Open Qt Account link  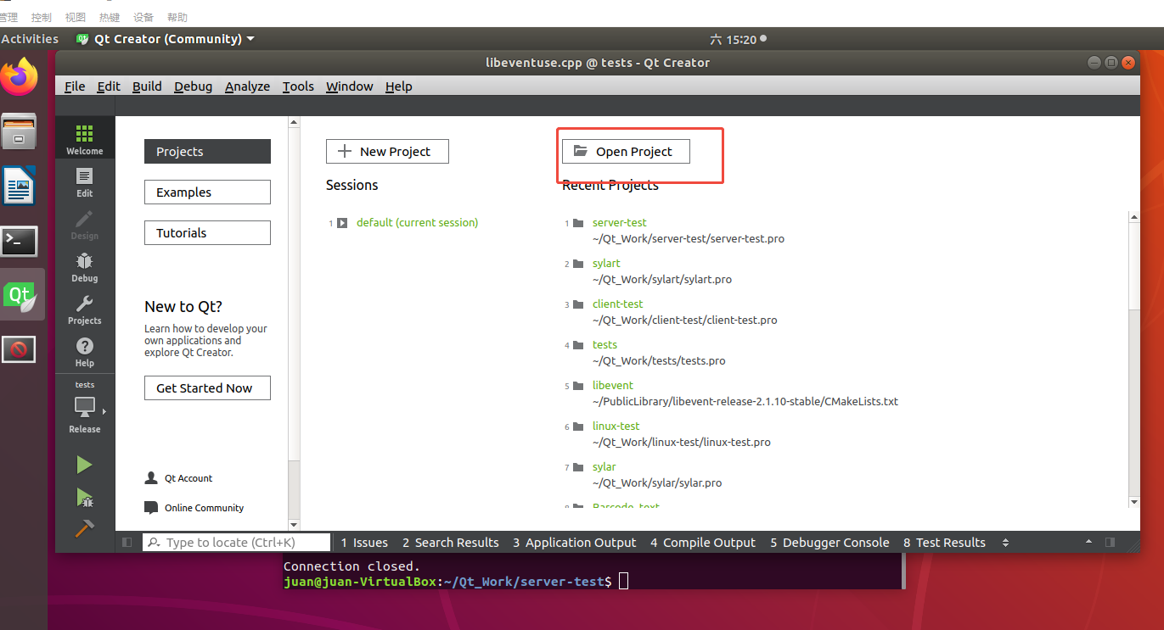pos(188,478)
